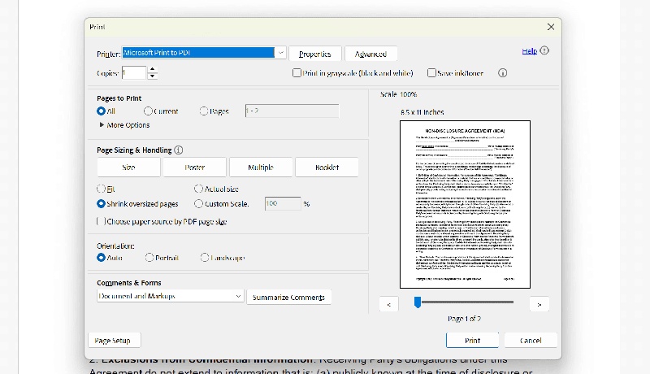Click the Custom Scale percent field
The width and height of the screenshot is (650, 374).
pyautogui.click(x=283, y=203)
